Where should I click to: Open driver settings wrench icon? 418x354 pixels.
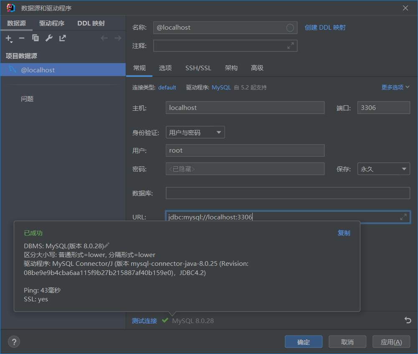click(49, 38)
